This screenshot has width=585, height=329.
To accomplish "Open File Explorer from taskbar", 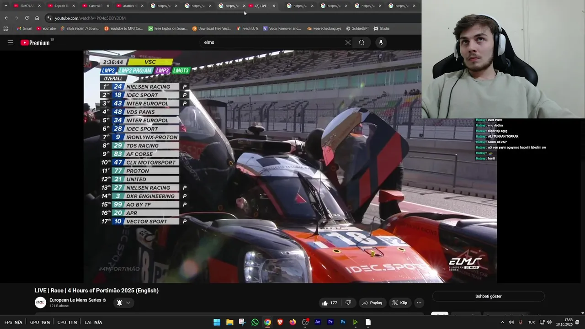I will pyautogui.click(x=229, y=322).
